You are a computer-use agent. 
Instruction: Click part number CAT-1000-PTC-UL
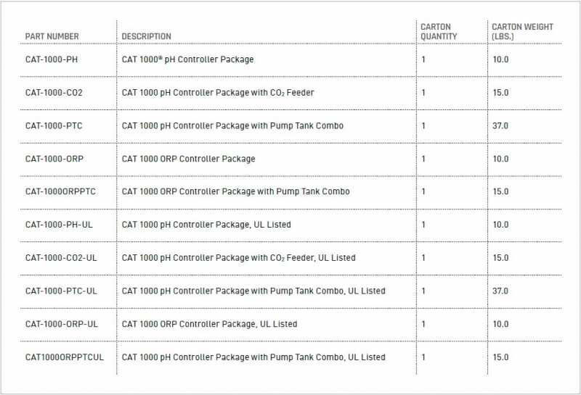[61, 291]
